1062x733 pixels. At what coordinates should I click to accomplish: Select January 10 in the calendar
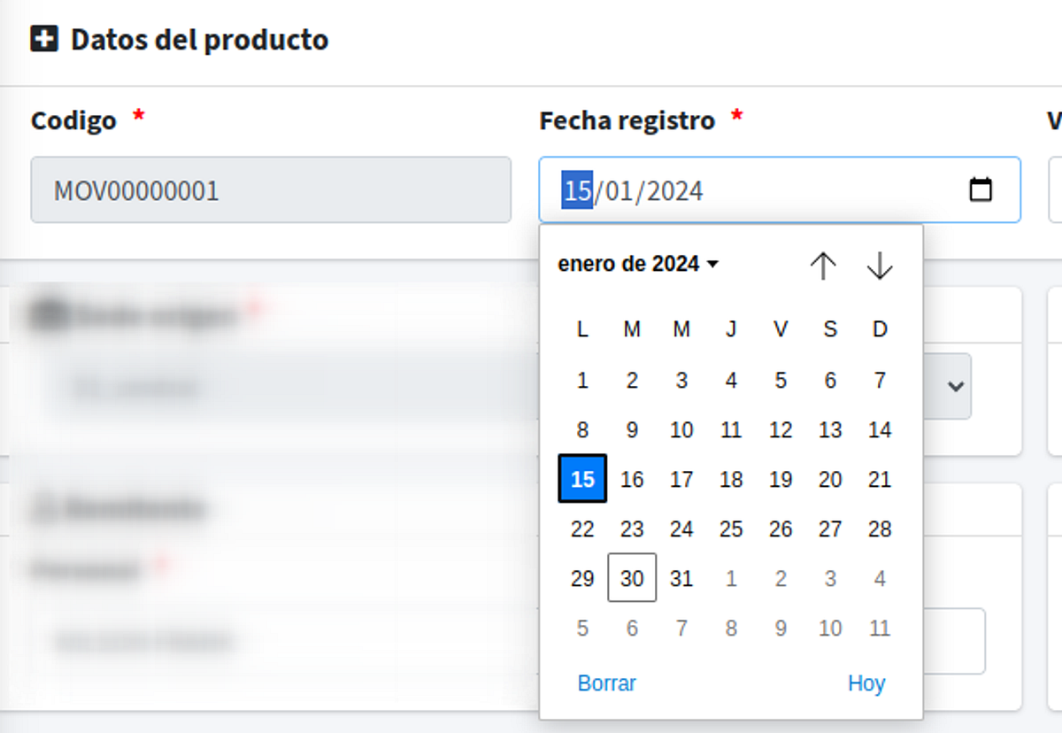tap(681, 429)
